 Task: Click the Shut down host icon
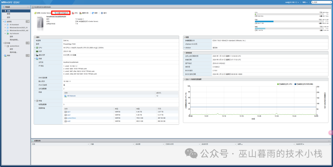[x=73, y=13]
